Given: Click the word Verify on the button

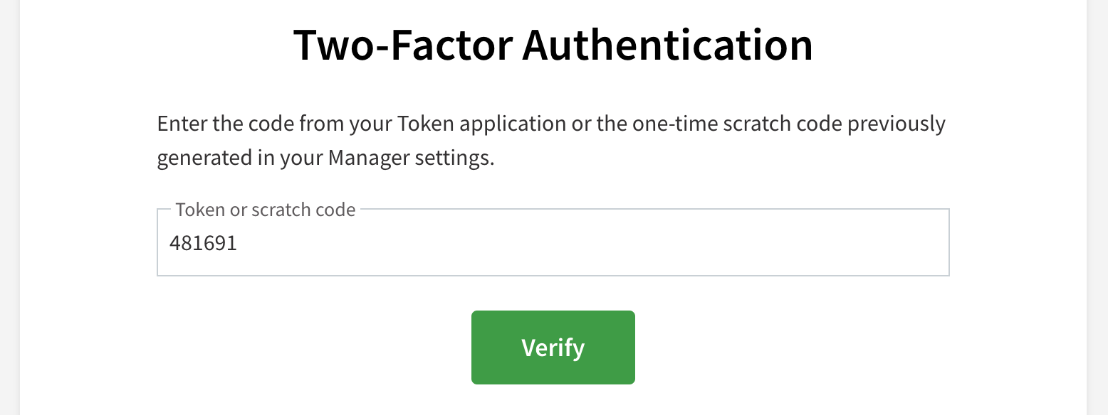Looking at the screenshot, I should 553,347.
